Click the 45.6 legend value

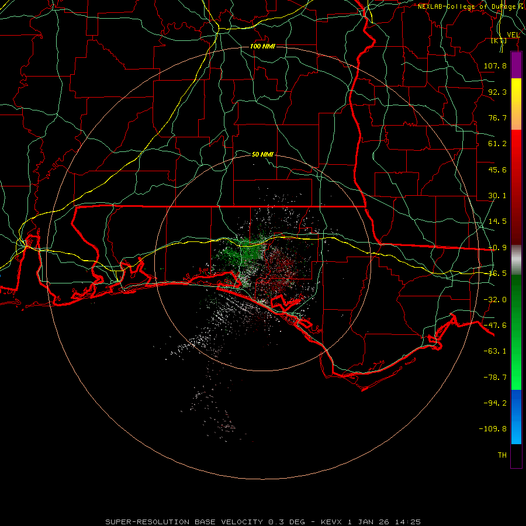click(497, 169)
